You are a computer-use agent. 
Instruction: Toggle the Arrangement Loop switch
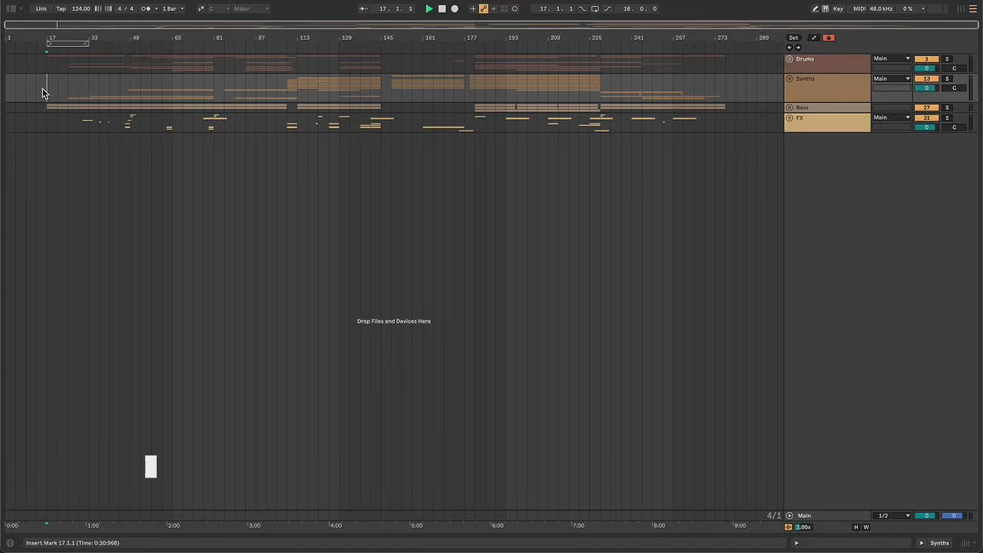point(594,8)
